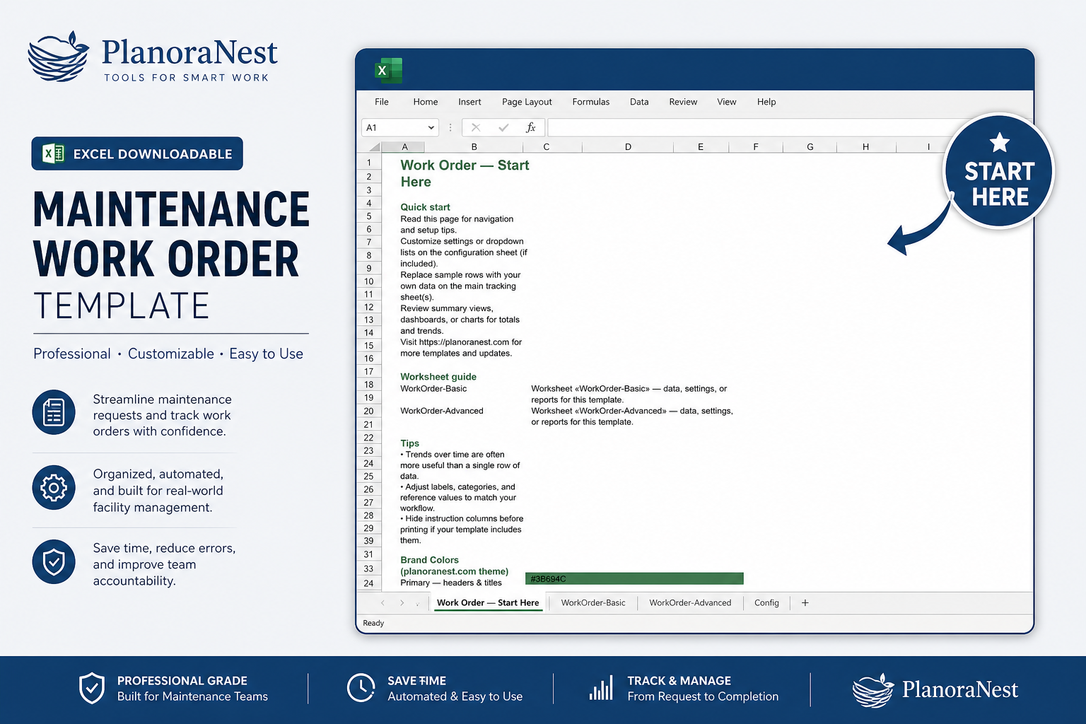Click 'Professional · Customizable · Easy to Use' tagline
Screen dimensions: 1086x724
[x=168, y=354]
